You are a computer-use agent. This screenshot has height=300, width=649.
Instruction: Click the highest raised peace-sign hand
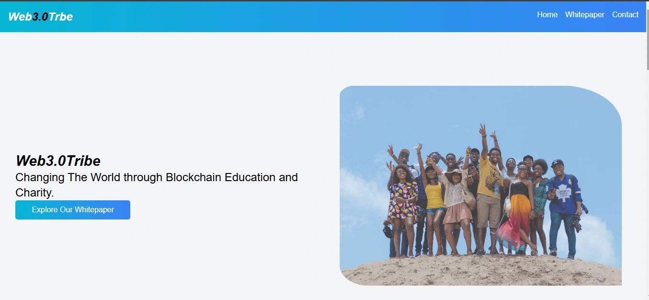(482, 129)
